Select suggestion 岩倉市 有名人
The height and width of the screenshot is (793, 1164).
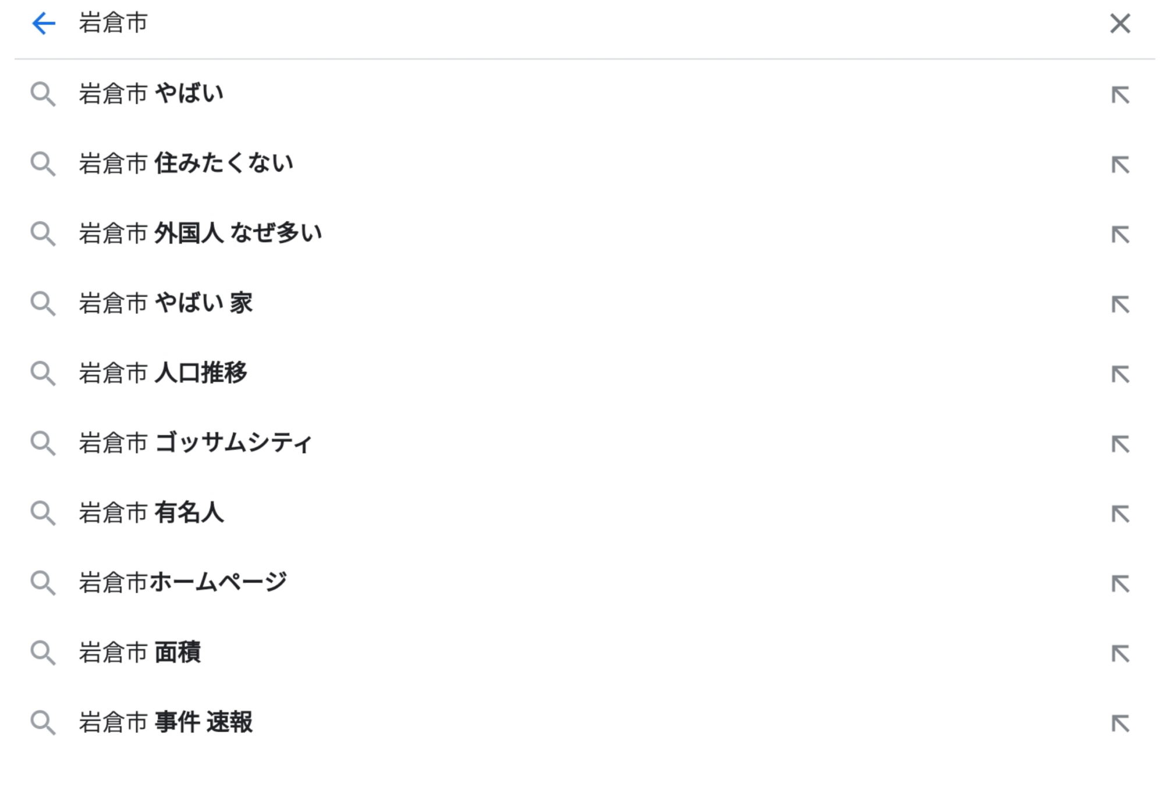click(x=151, y=513)
